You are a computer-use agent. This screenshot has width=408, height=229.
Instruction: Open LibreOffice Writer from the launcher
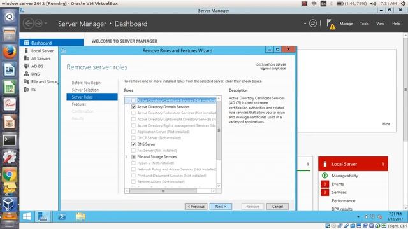(10, 69)
